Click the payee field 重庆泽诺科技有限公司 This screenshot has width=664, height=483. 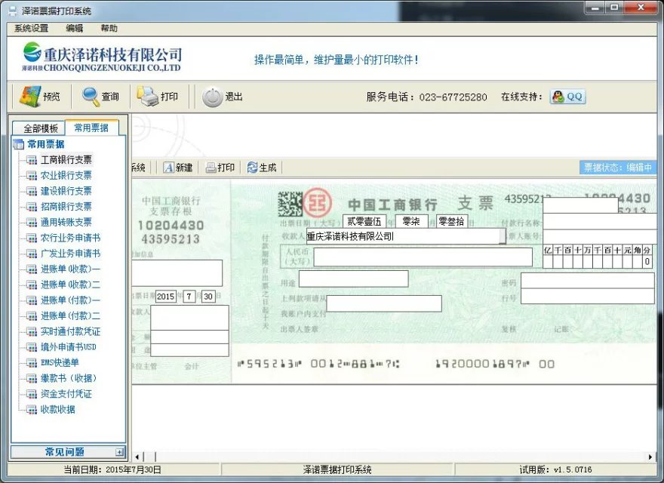coord(406,236)
